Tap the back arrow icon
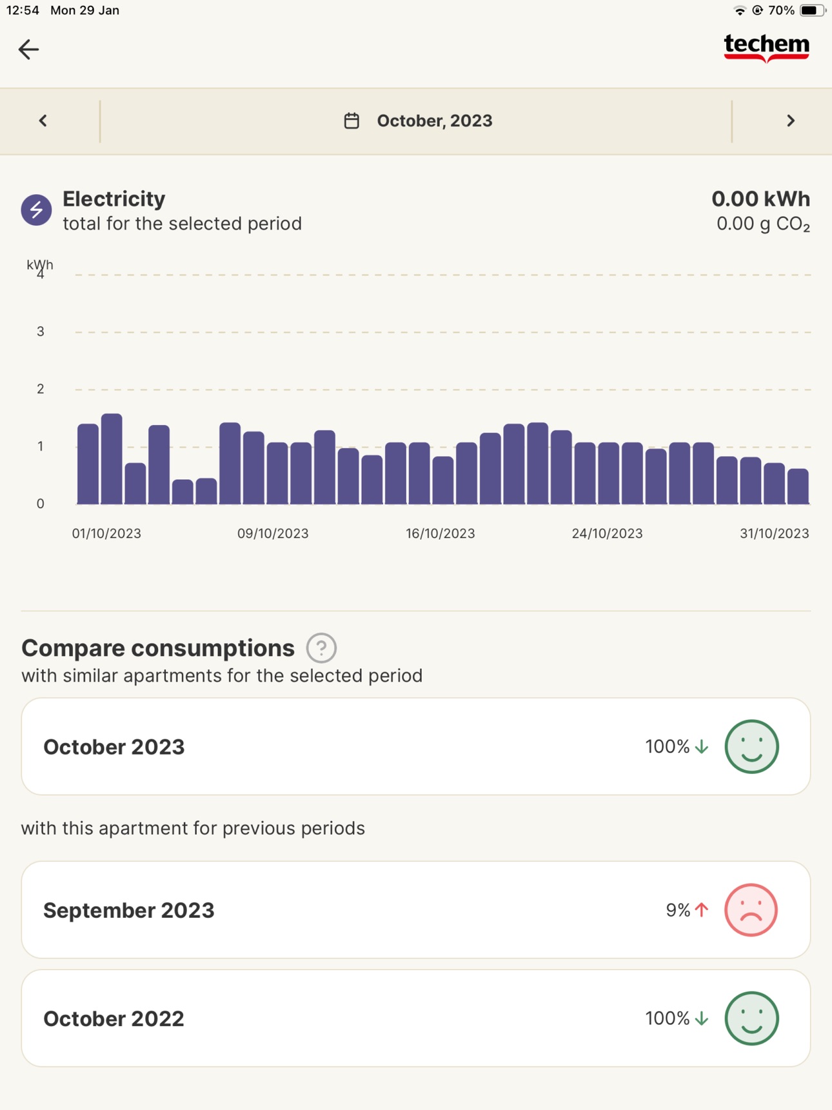The height and width of the screenshot is (1110, 832). pos(28,49)
